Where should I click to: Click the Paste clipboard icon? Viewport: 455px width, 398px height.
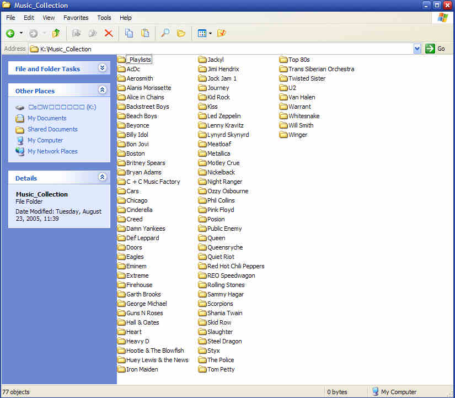(145, 33)
